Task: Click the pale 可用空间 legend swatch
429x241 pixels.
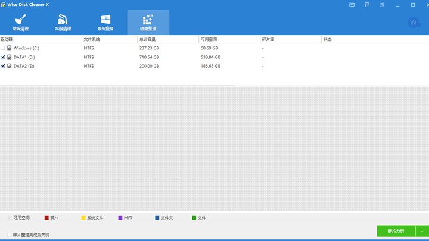Action: point(10,218)
